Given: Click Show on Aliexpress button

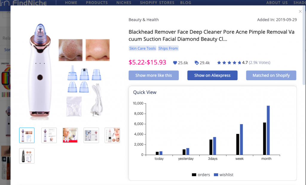Looking at the screenshot, I should [212, 75].
